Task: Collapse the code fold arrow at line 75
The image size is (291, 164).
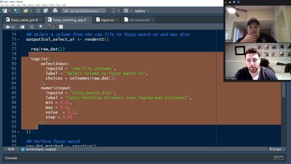Action: 18,40
